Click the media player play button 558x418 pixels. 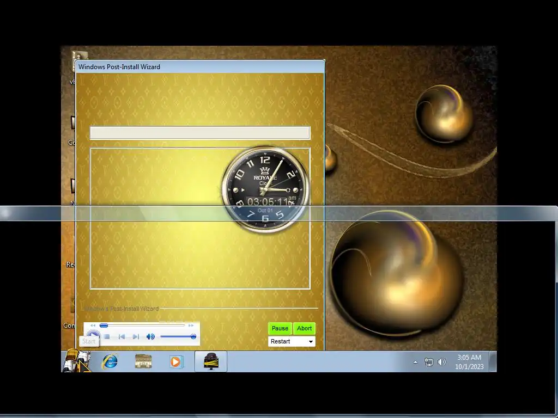(93, 335)
